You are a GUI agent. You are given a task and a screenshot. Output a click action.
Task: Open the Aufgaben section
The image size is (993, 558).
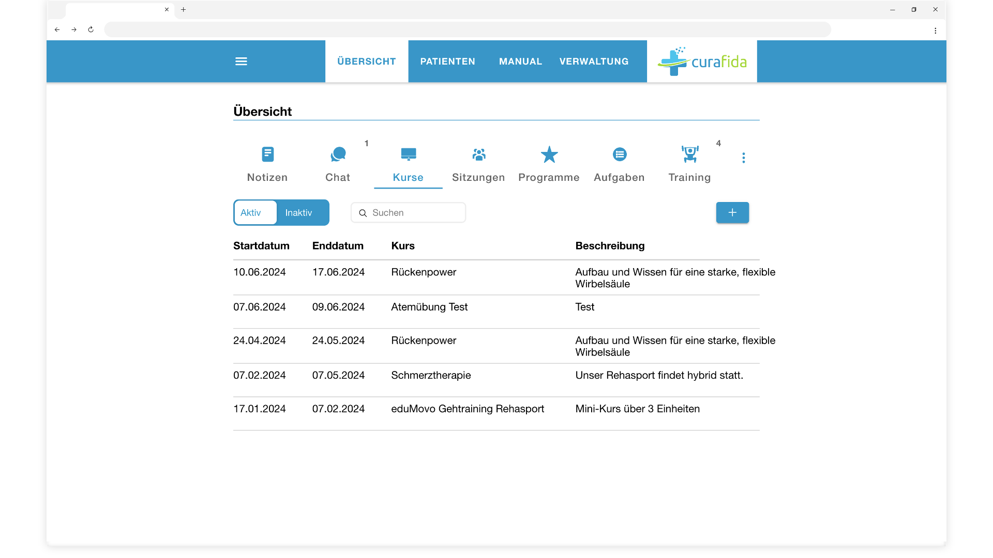point(619,164)
